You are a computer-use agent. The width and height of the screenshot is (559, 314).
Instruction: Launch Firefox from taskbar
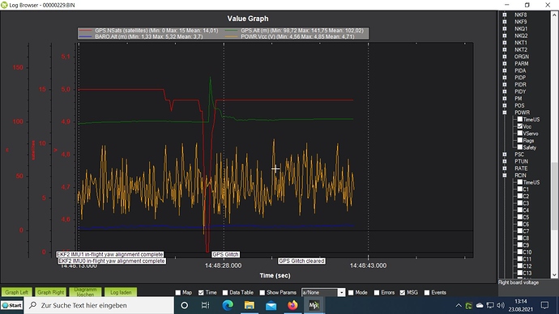point(292,305)
